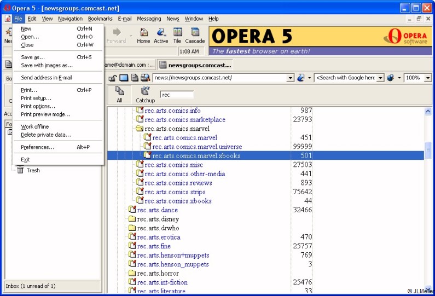435x296 pixels.
Task: Click the Opera document icon left of File
Action: tap(8, 19)
